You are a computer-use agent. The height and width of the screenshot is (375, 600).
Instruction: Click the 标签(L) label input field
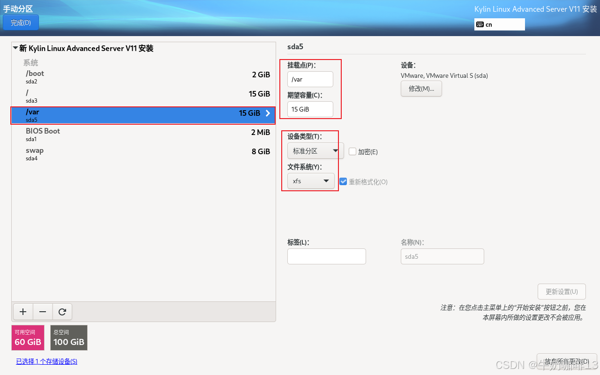[327, 256]
